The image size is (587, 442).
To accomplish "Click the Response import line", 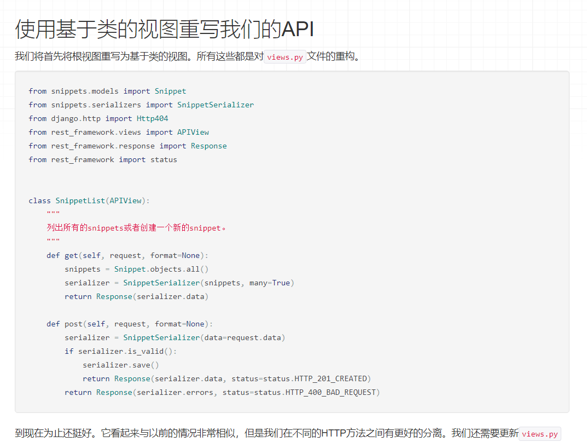I will coord(127,146).
